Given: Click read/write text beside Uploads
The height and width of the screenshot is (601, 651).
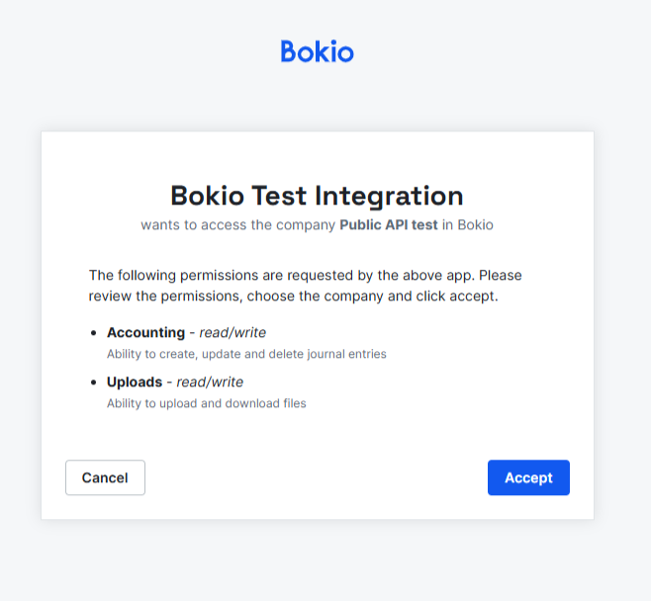Looking at the screenshot, I should 210,382.
